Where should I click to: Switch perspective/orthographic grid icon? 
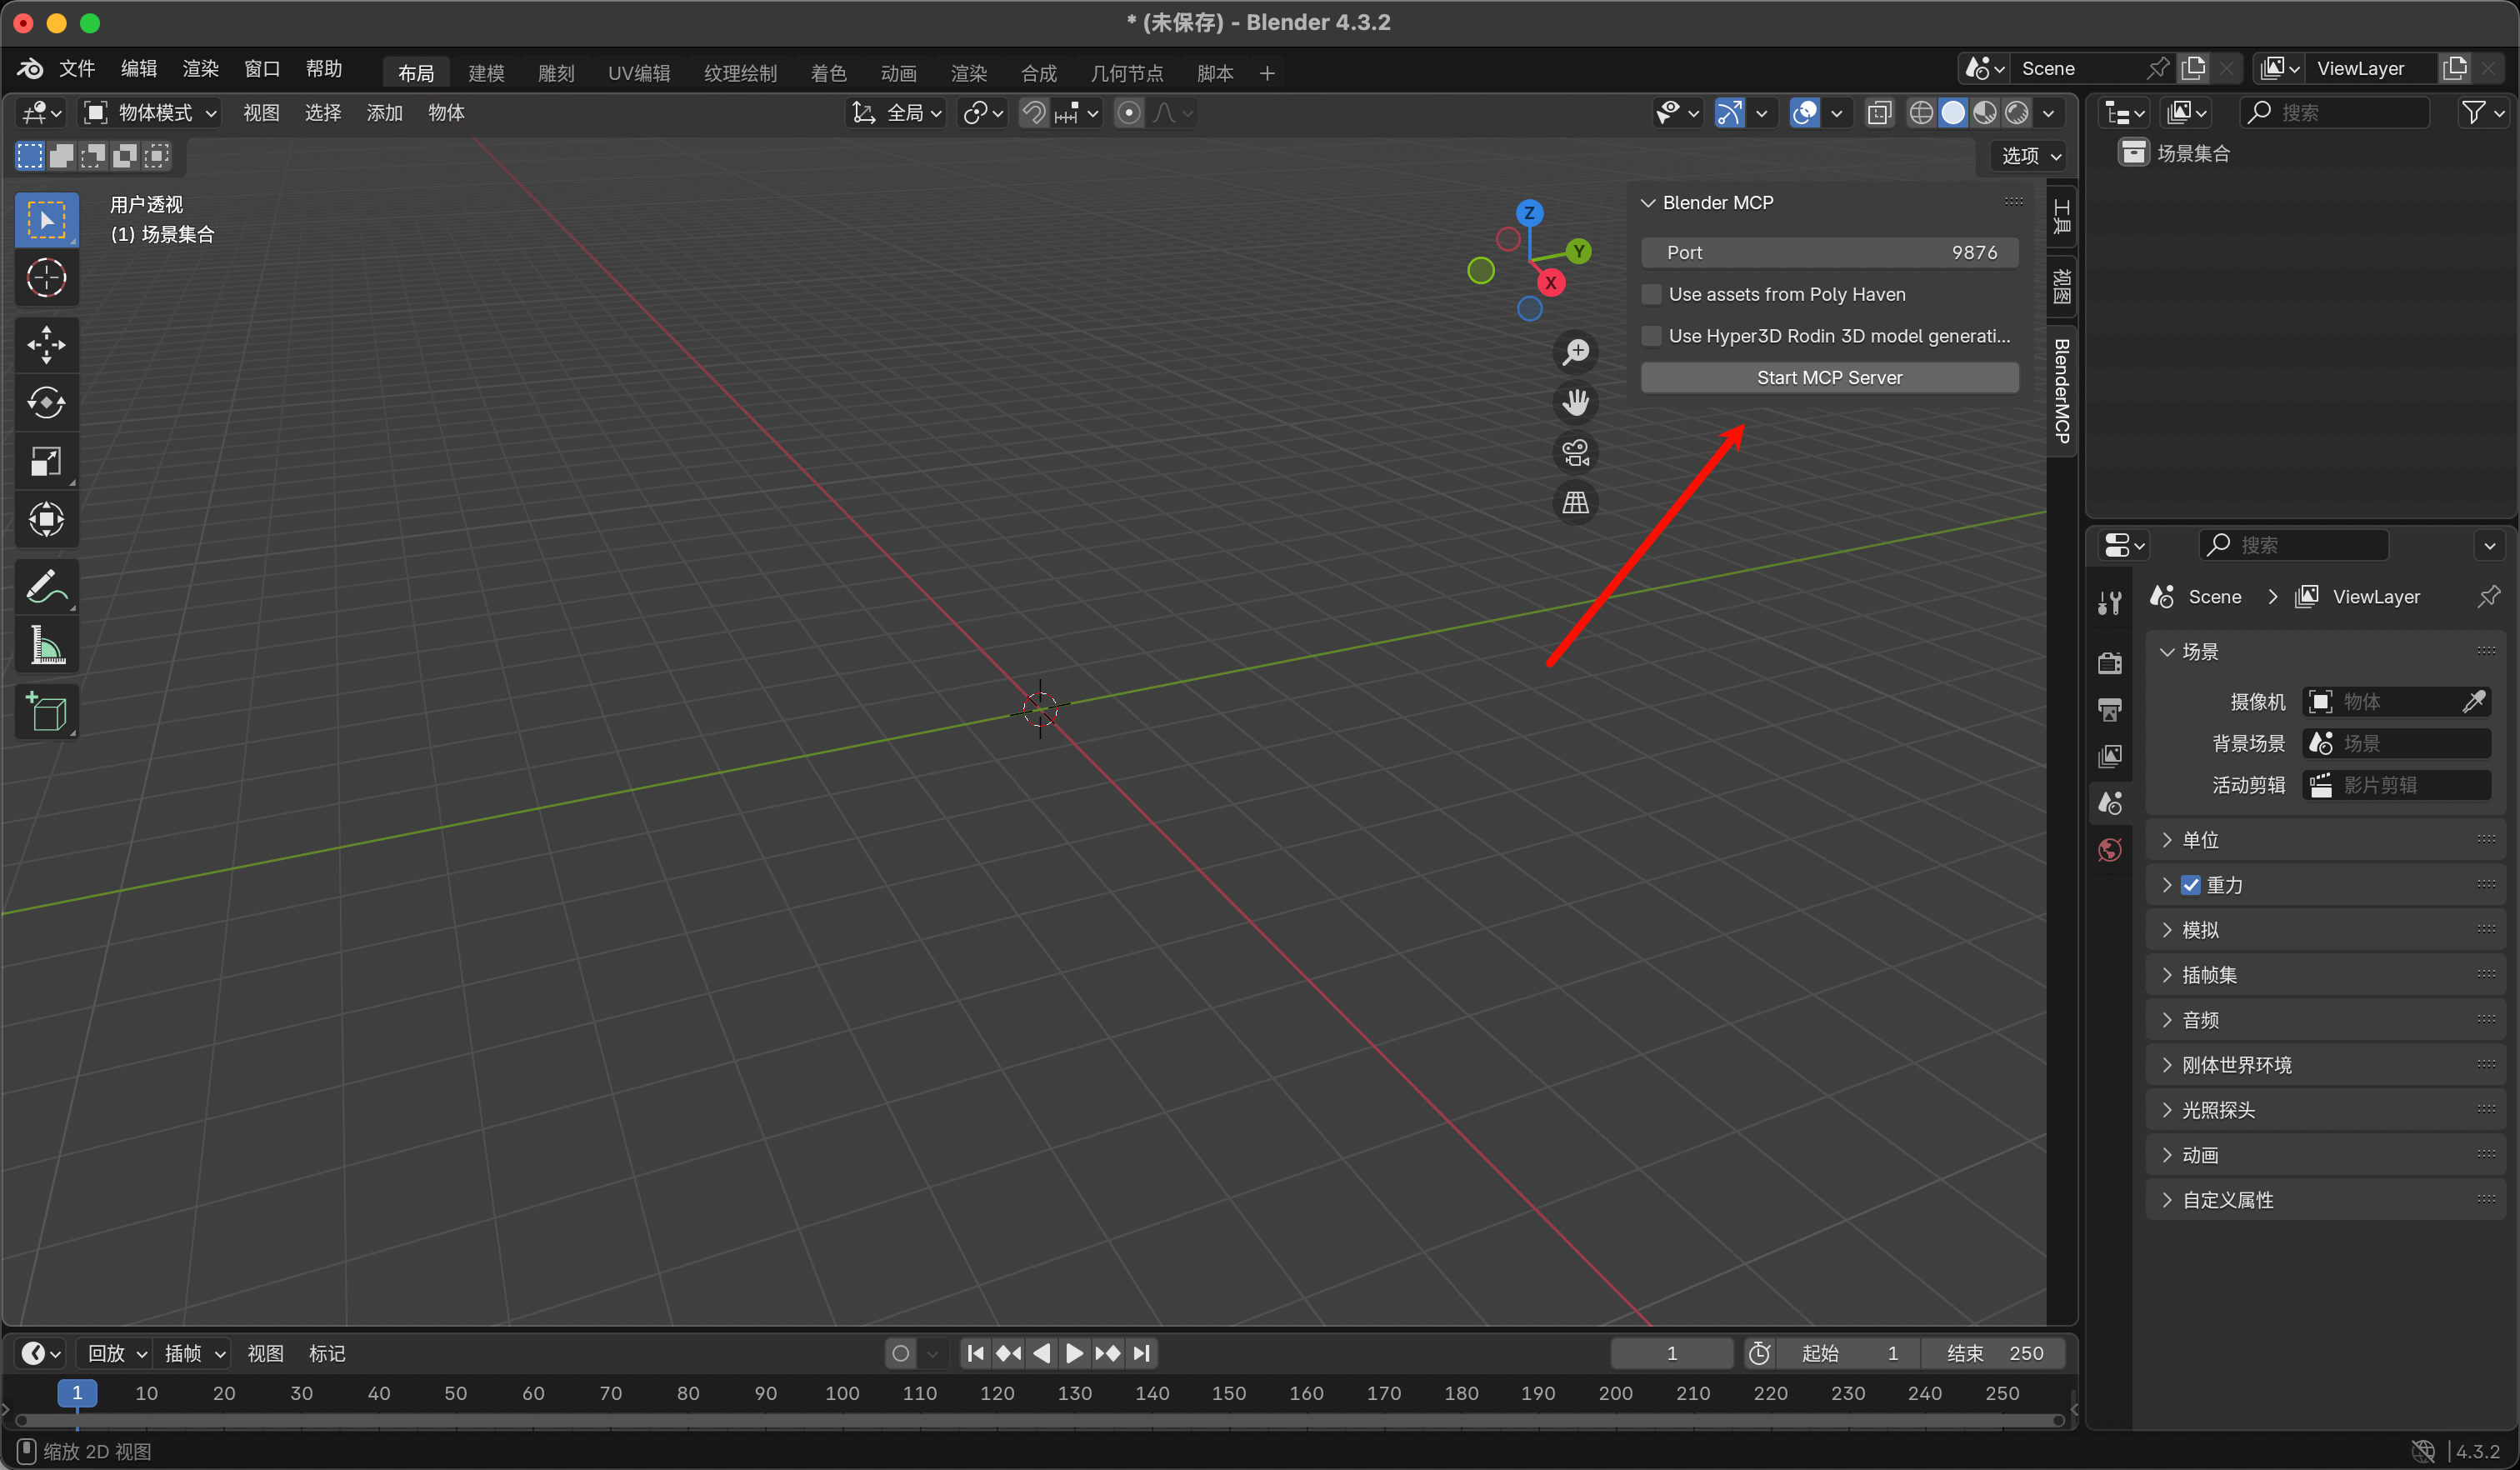tap(1576, 502)
